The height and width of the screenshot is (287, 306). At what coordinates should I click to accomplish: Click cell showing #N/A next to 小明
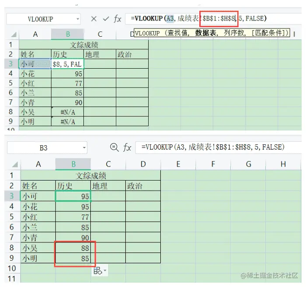coord(67,122)
